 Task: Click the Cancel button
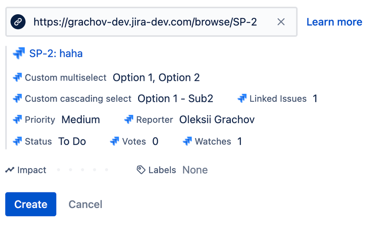[x=85, y=205]
